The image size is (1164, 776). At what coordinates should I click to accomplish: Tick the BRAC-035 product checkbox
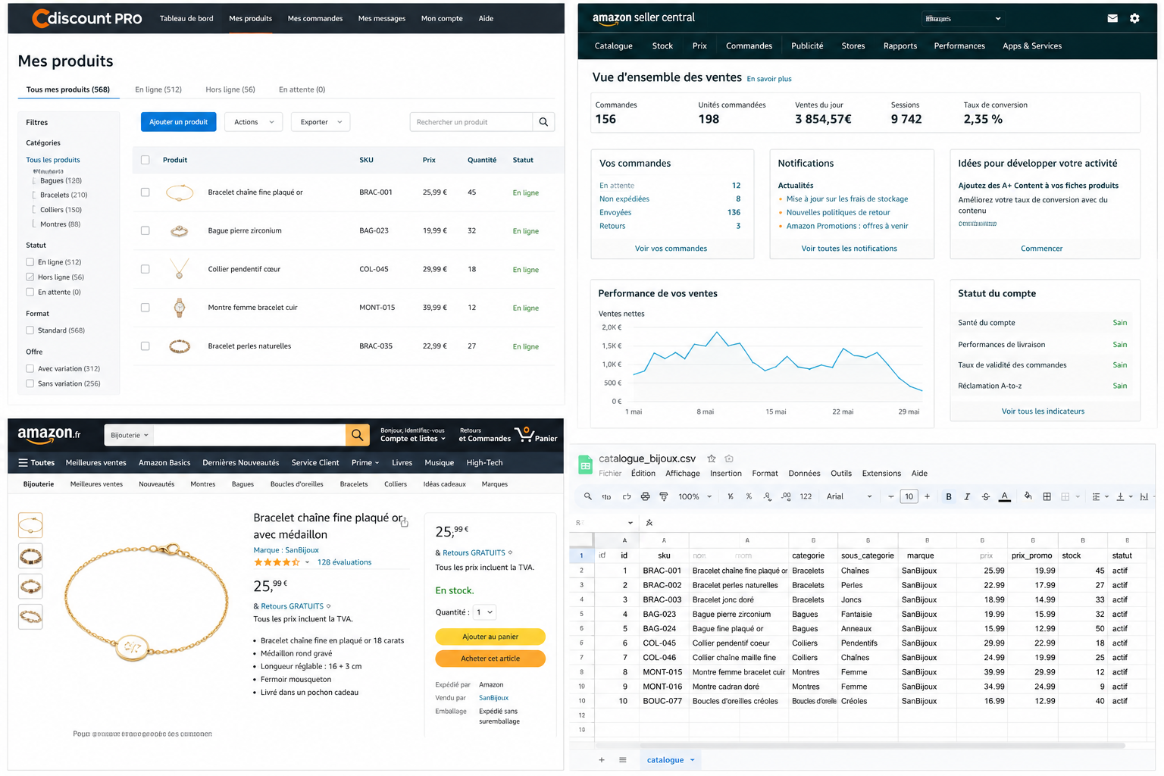coord(145,346)
